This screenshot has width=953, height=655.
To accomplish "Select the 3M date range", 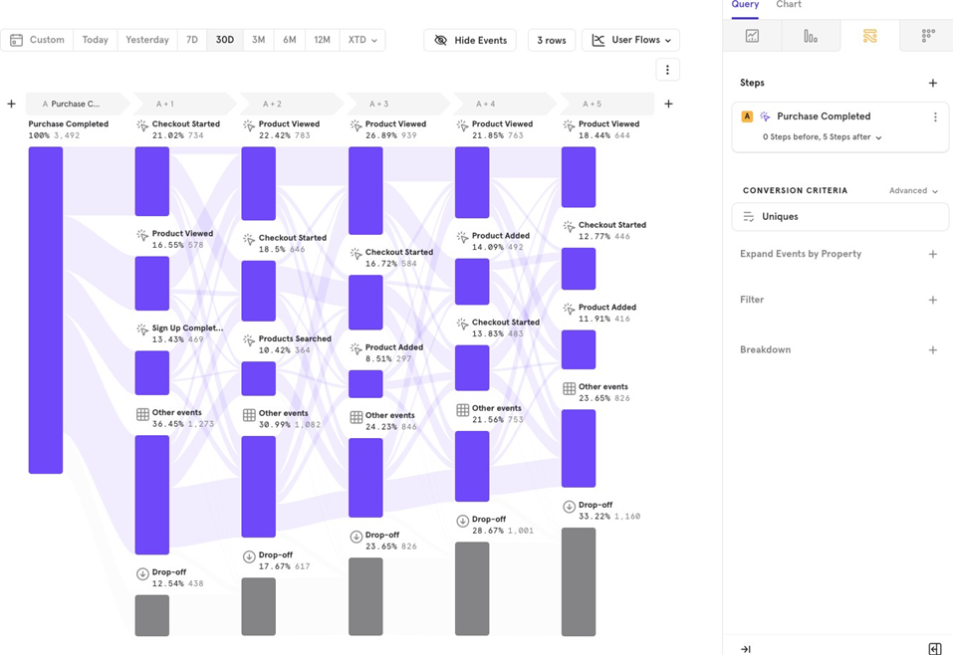I will [x=258, y=41].
